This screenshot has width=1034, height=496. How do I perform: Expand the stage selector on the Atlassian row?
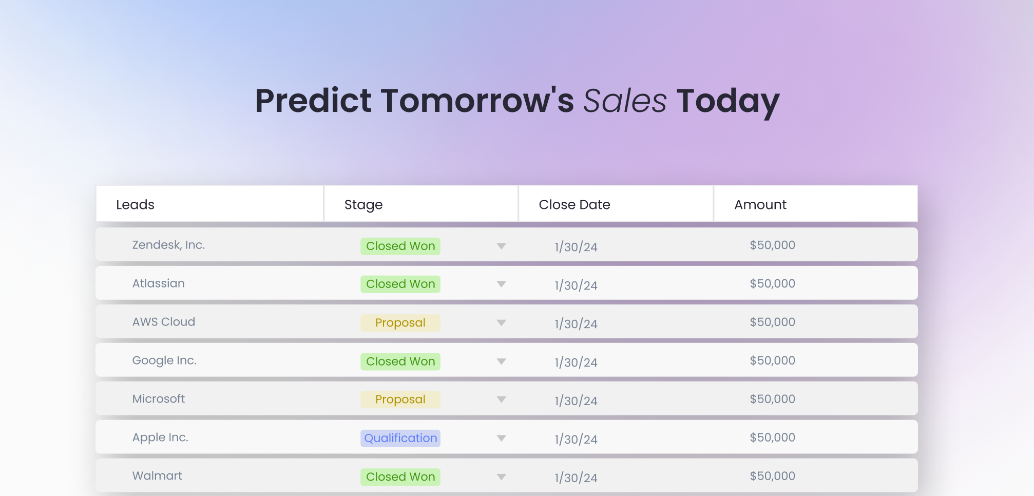point(501,284)
